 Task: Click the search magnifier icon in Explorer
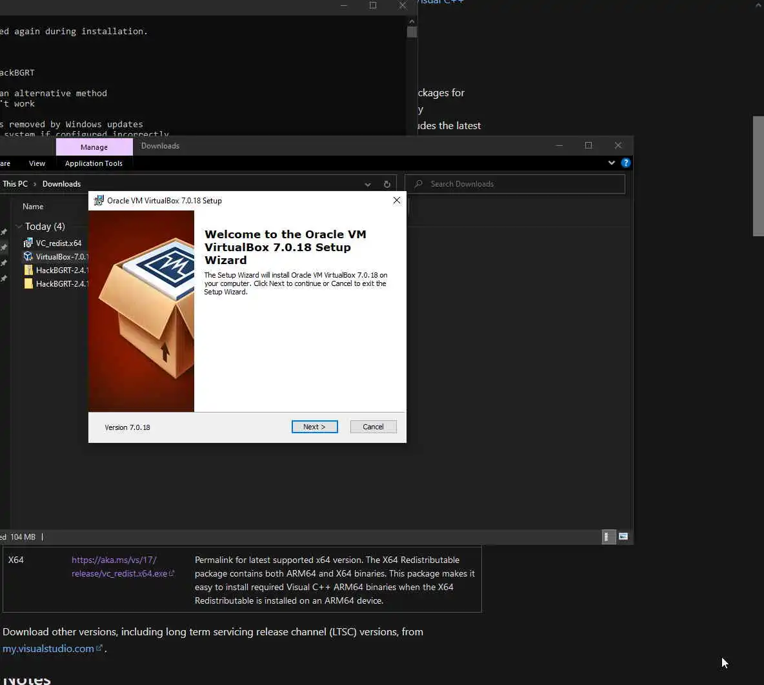coord(418,184)
